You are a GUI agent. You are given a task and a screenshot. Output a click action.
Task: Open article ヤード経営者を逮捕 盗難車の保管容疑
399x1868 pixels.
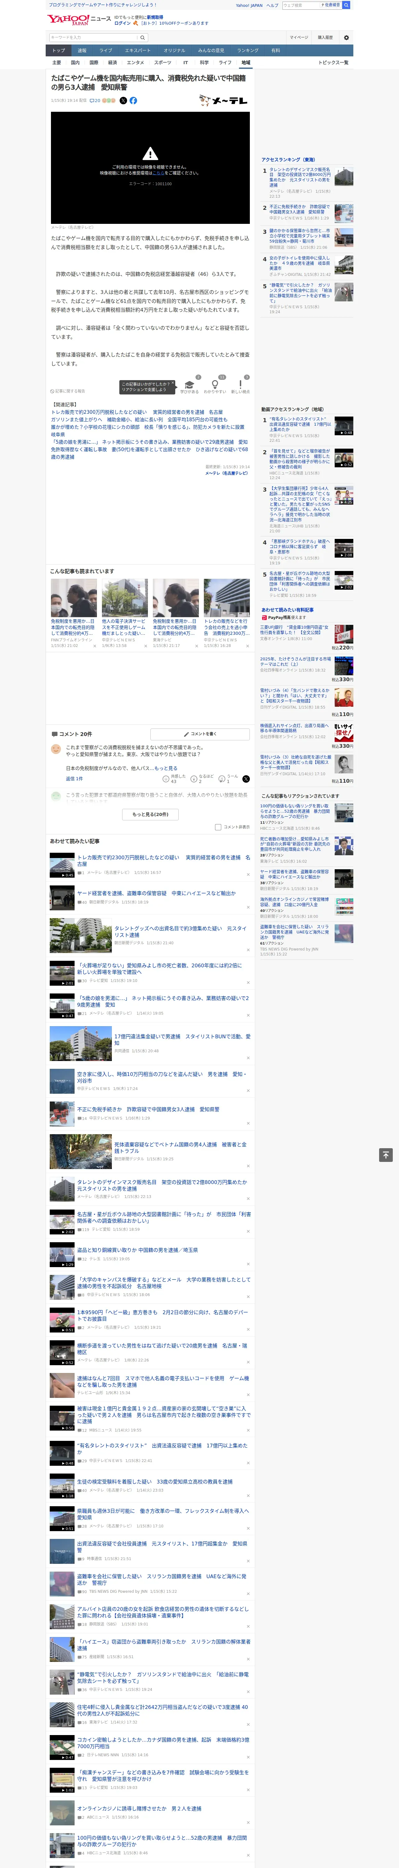(156, 894)
